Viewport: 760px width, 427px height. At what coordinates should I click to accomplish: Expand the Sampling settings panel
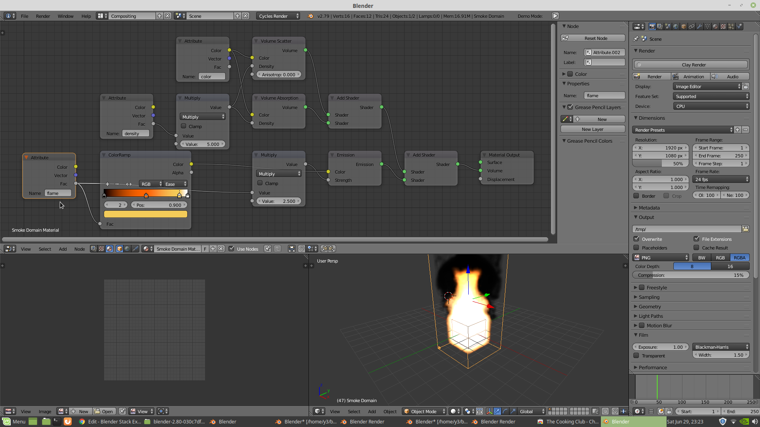point(649,297)
